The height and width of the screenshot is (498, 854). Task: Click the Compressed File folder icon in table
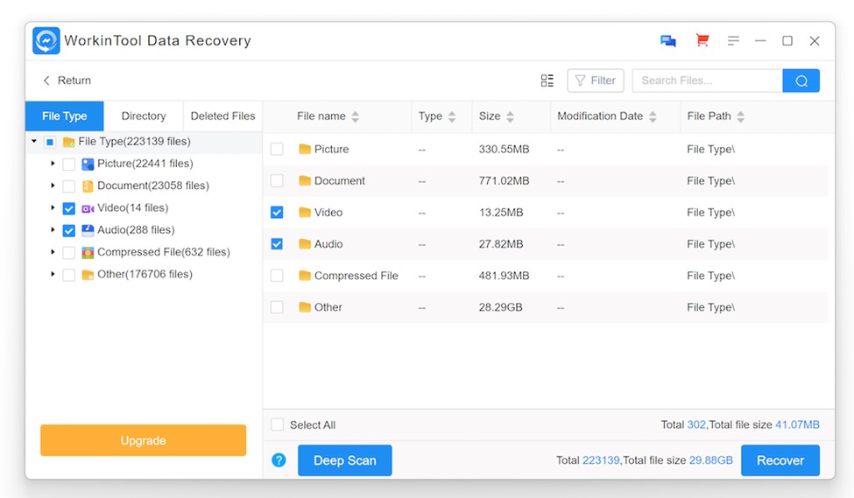305,276
